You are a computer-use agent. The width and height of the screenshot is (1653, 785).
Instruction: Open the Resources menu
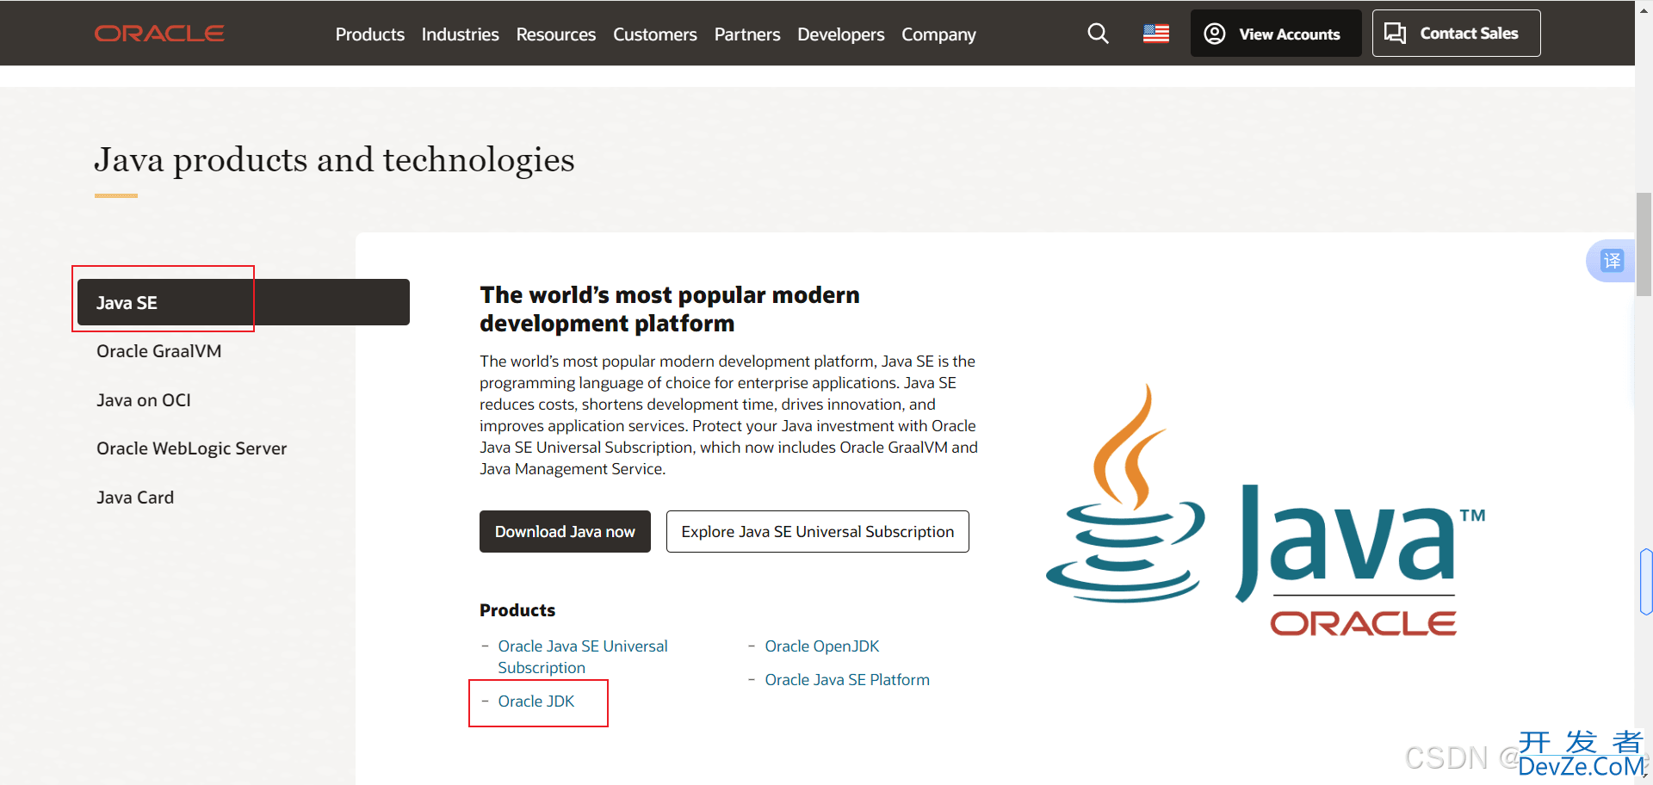click(x=555, y=34)
